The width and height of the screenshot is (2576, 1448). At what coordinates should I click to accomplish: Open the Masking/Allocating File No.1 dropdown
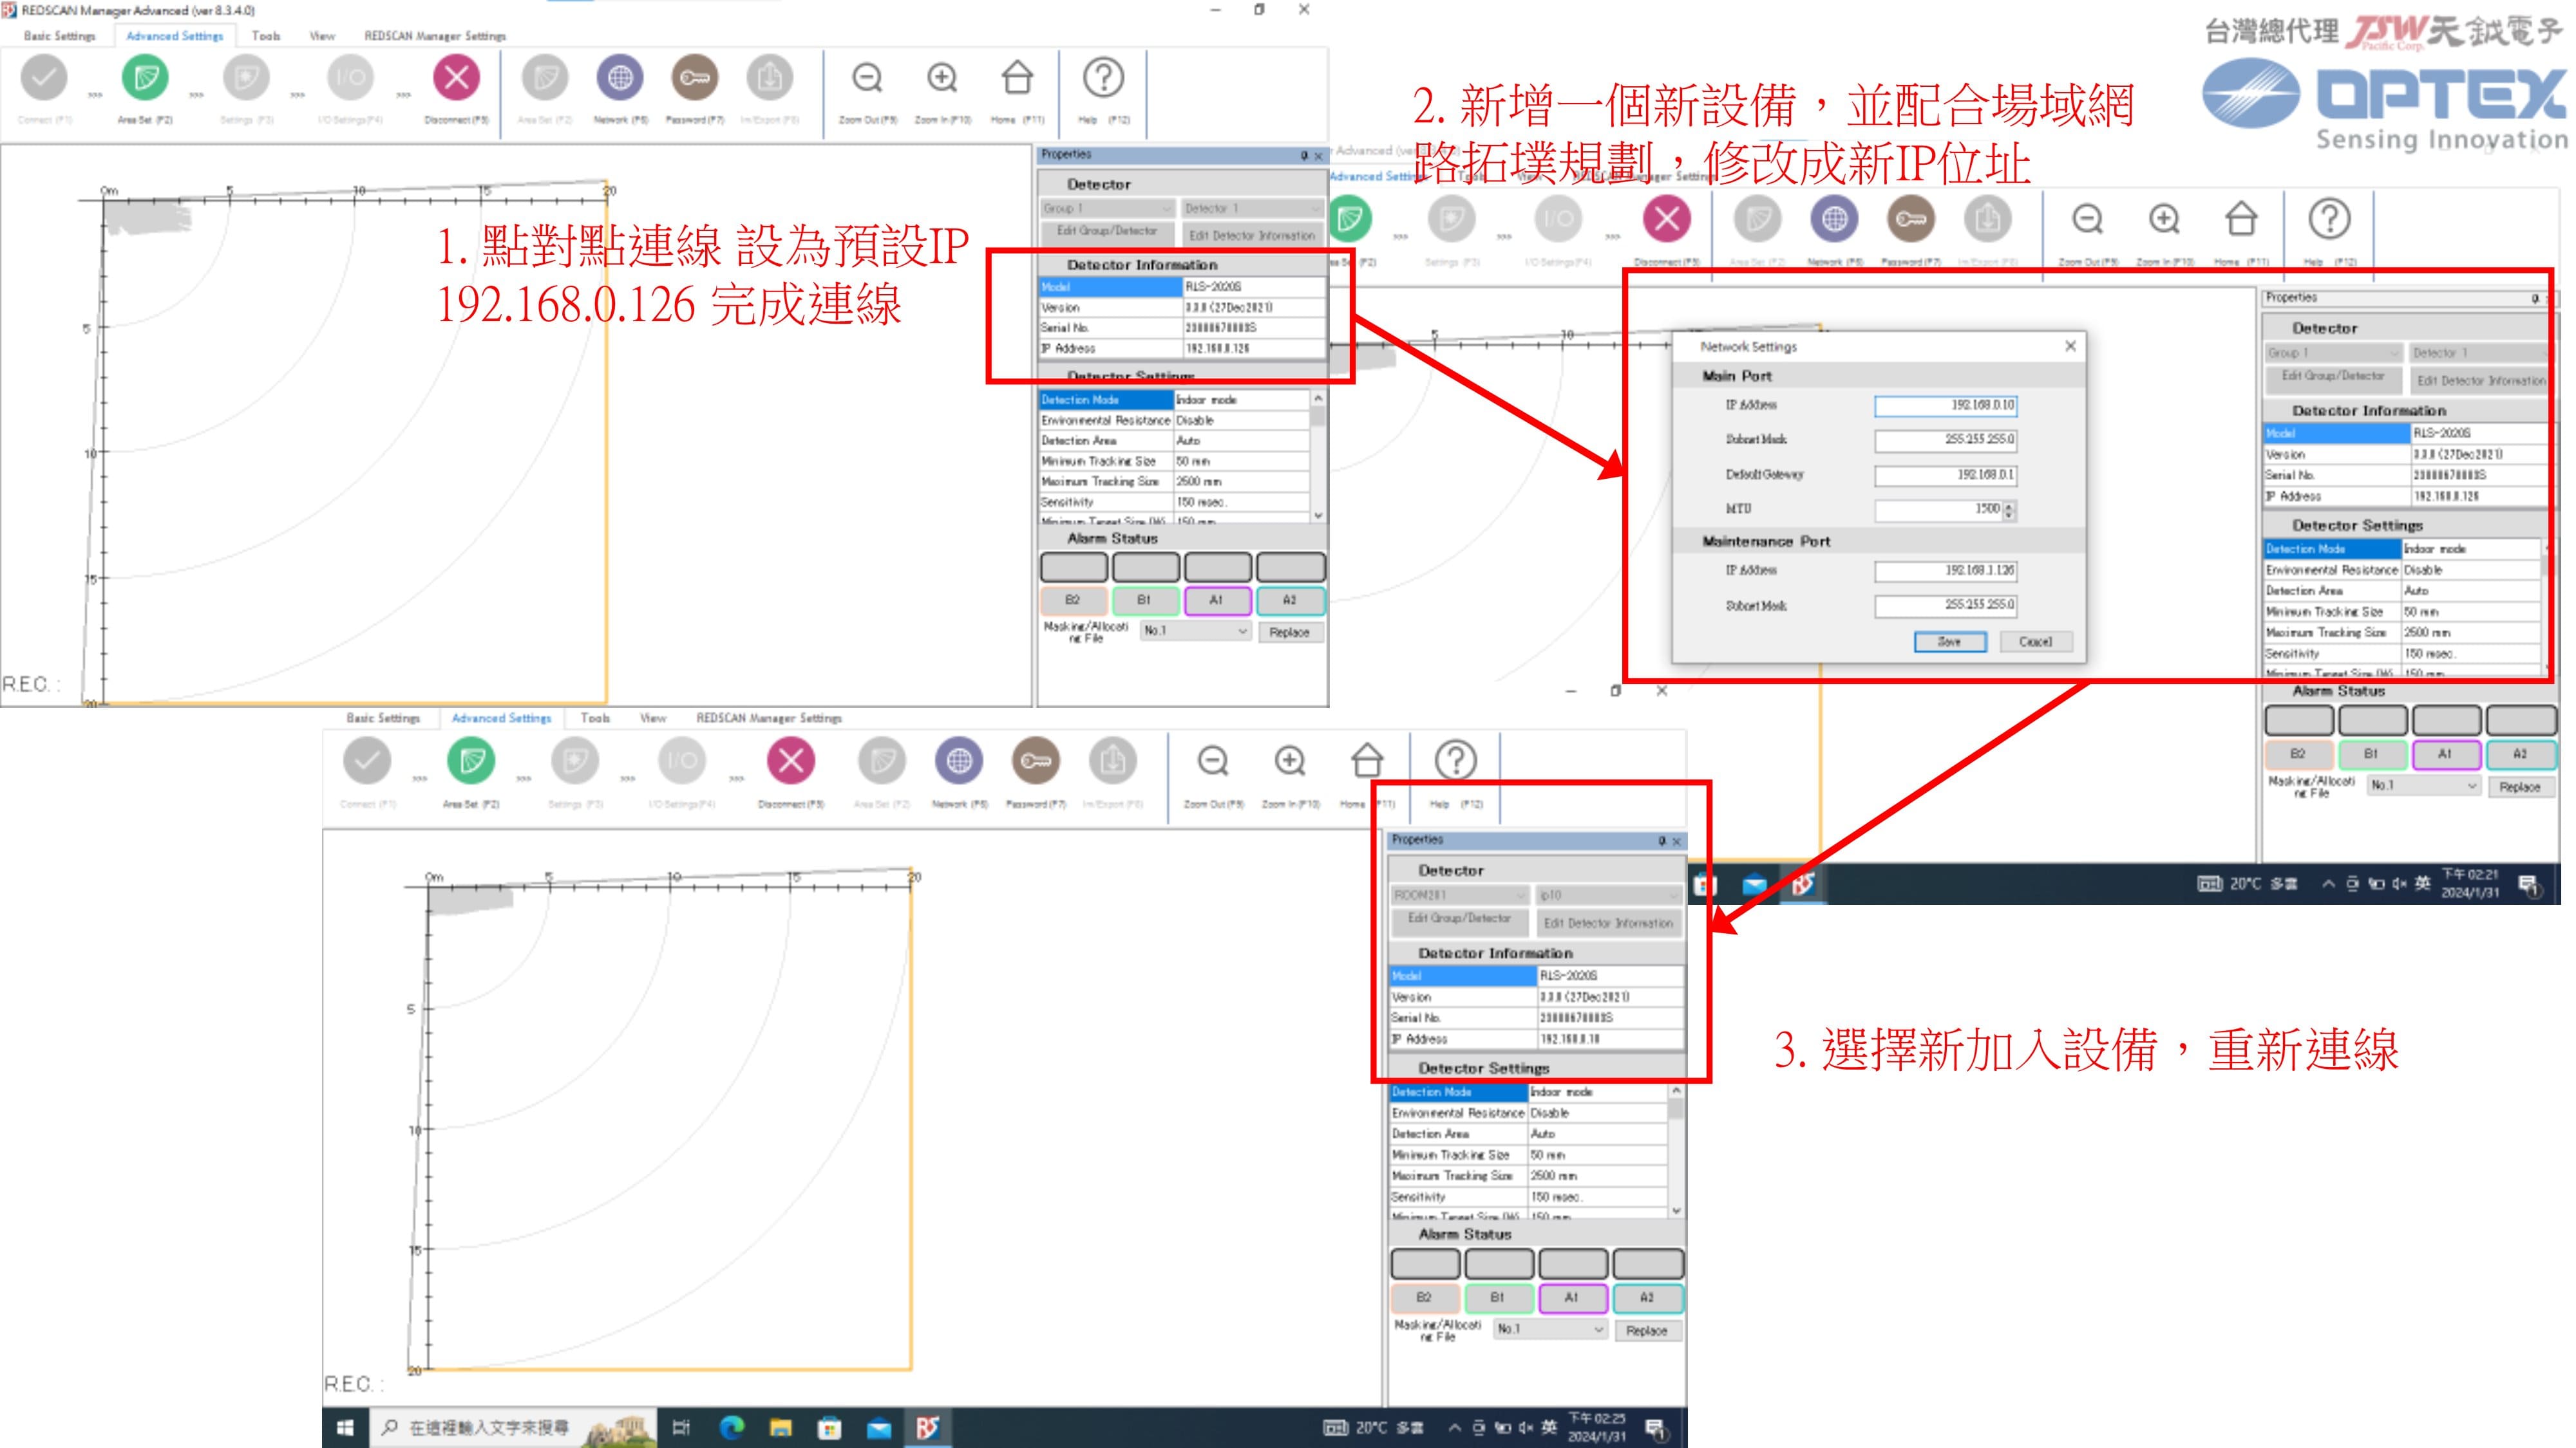pos(1195,631)
